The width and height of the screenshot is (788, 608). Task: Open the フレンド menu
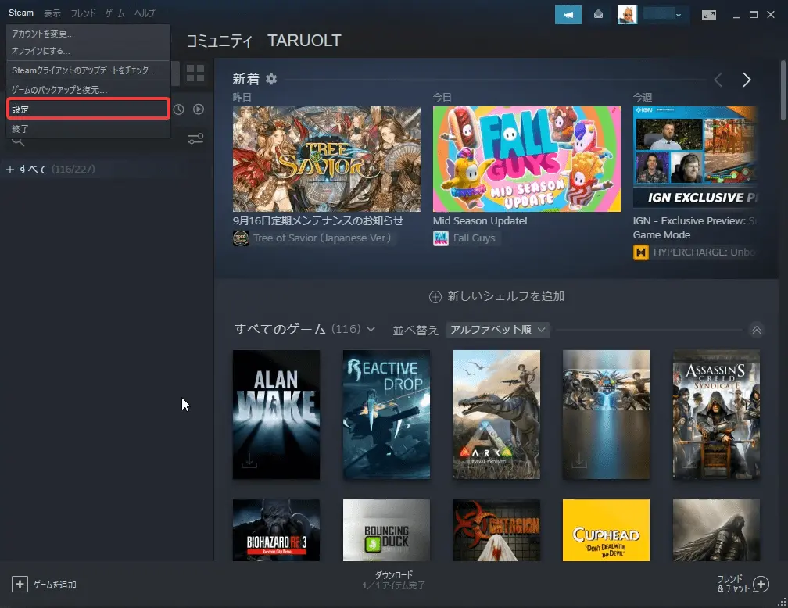click(83, 13)
